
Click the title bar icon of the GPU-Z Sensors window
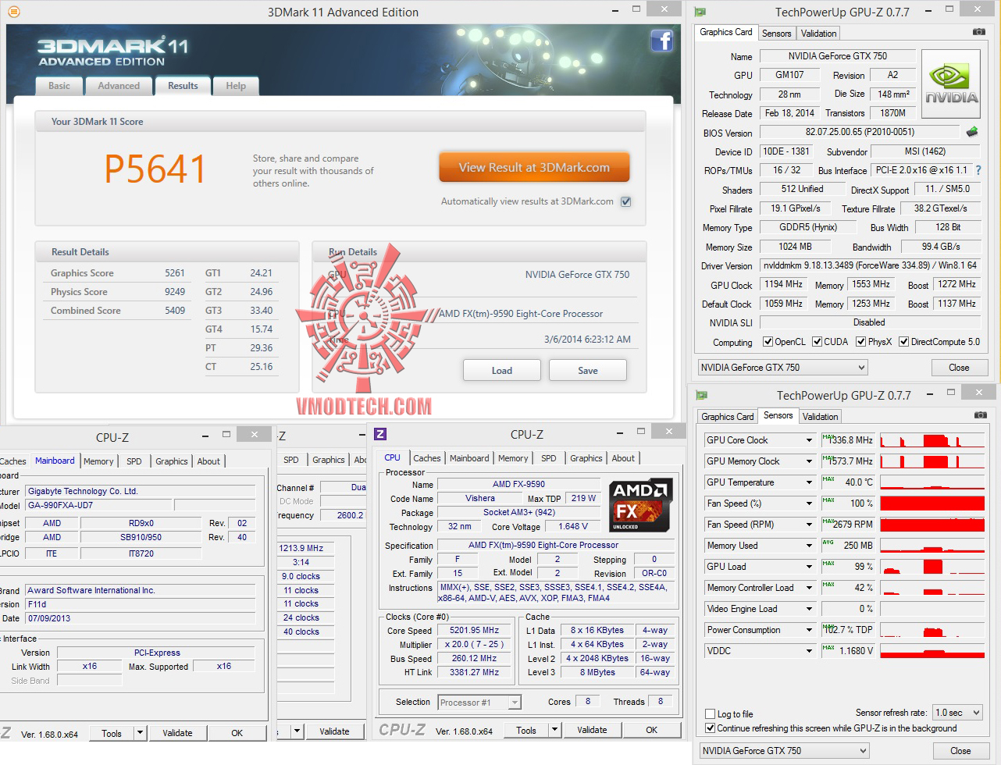[702, 396]
